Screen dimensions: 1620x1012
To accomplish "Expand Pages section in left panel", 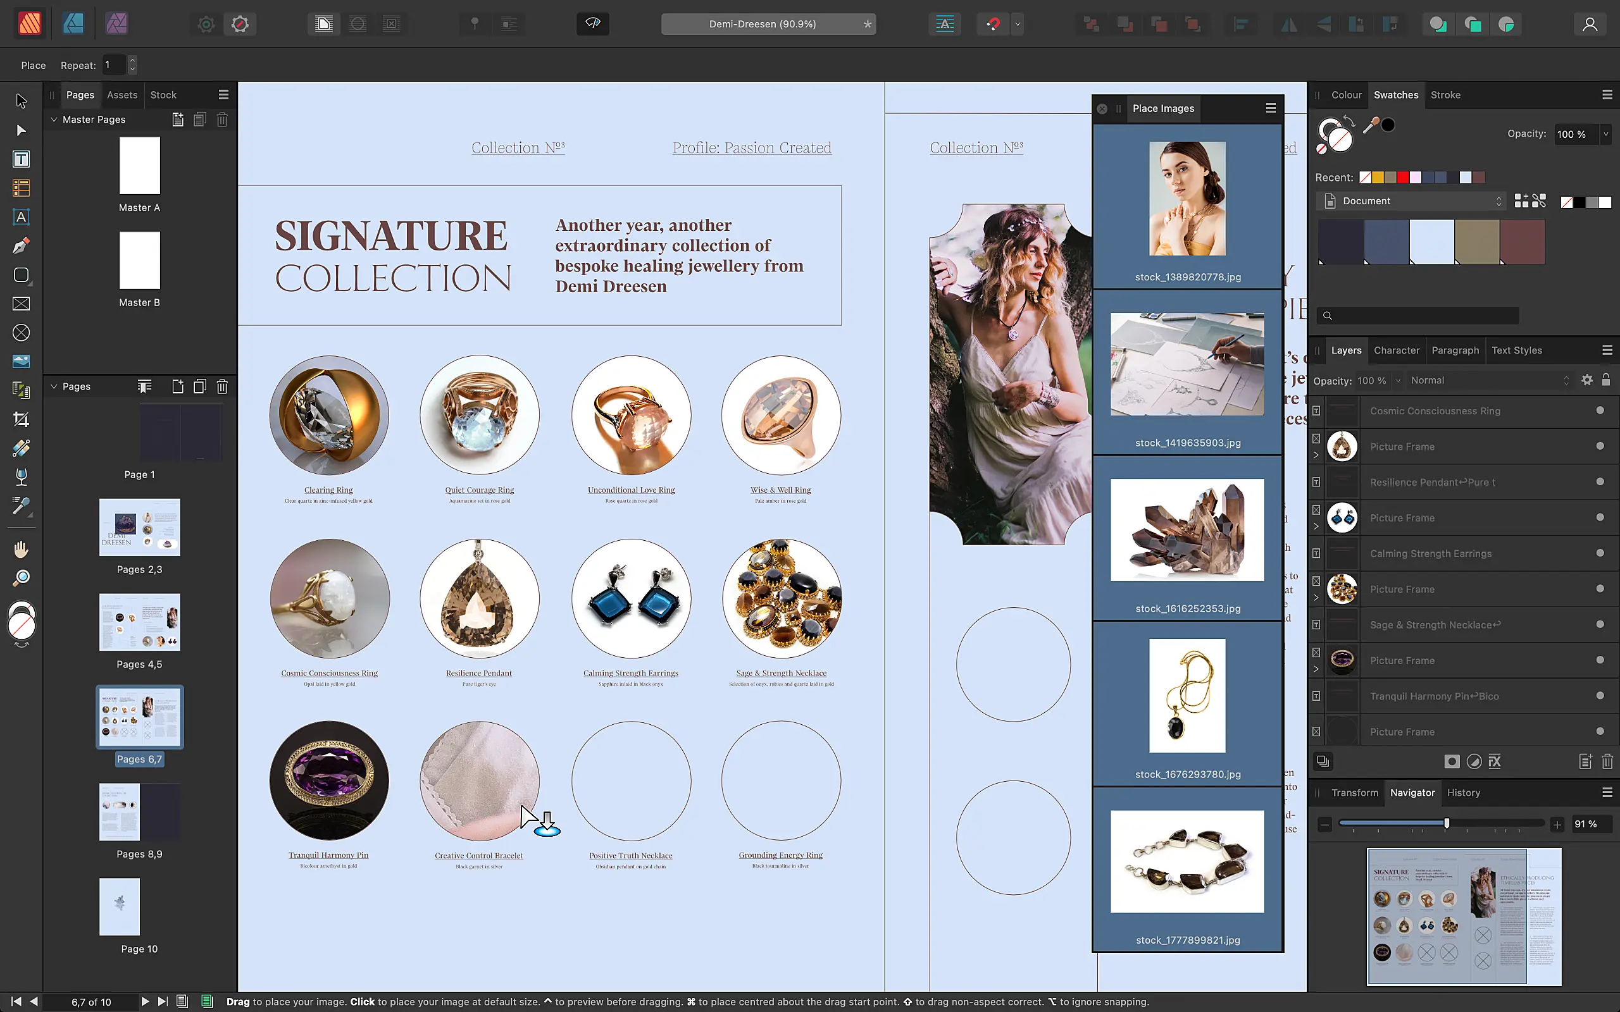I will [55, 386].
